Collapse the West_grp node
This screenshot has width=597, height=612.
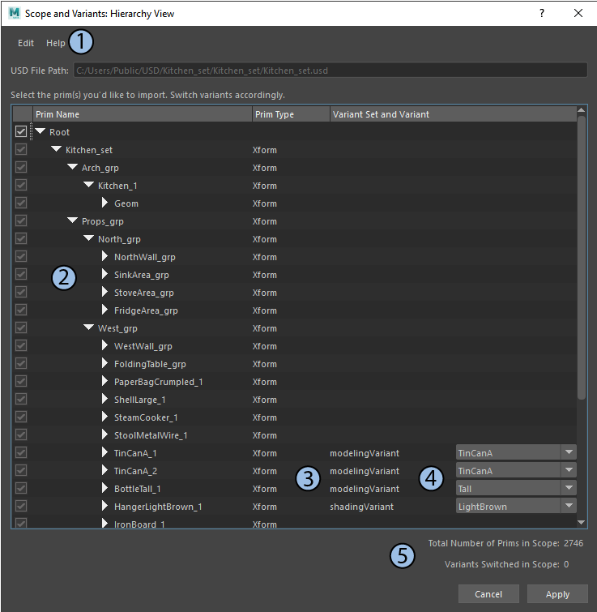89,327
